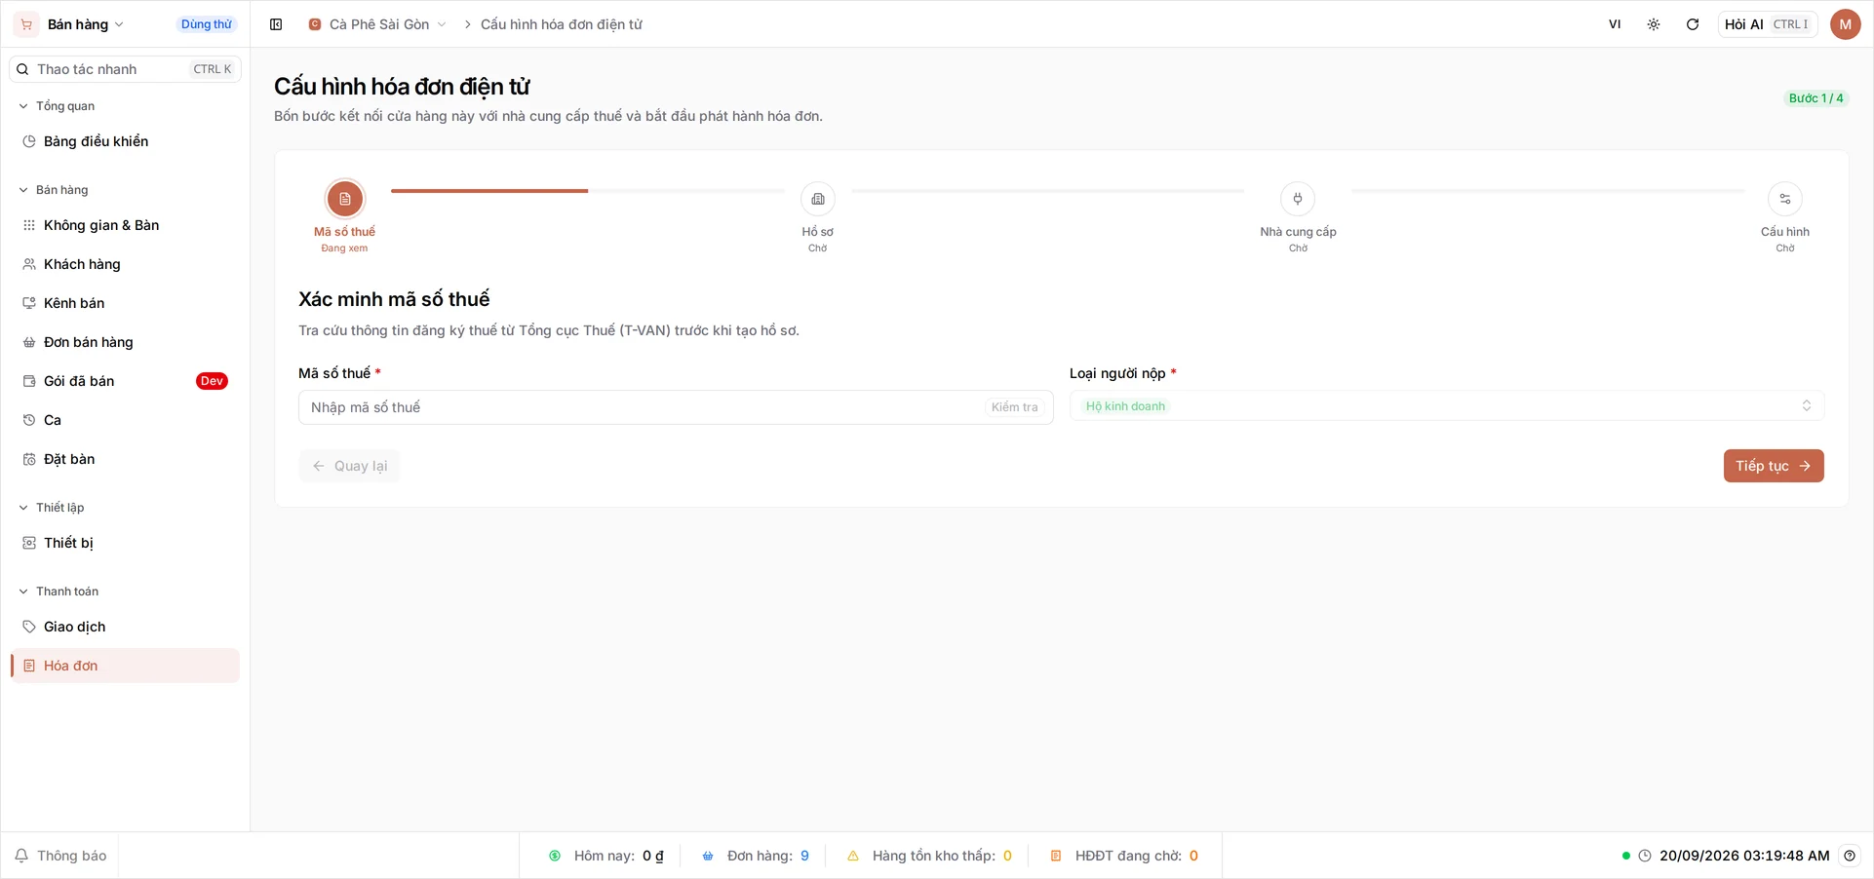Open the user avatar M menu
This screenshot has width=1874, height=879.
(1845, 24)
